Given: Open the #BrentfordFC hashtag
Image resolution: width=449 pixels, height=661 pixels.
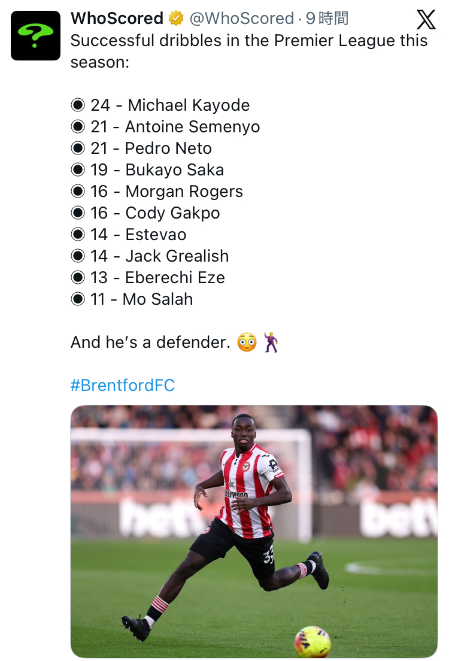Looking at the screenshot, I should click(x=123, y=385).
